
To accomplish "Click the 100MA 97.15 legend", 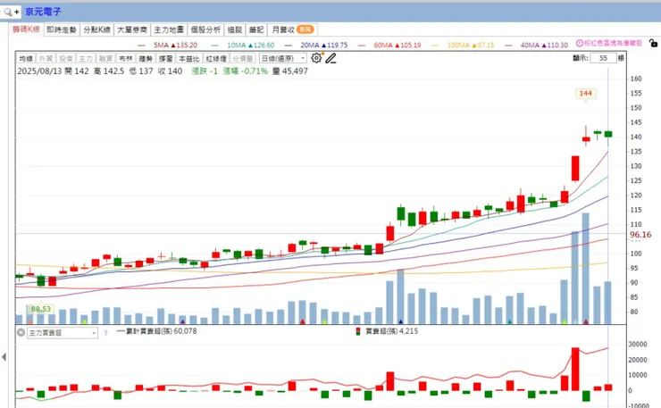I will [463, 45].
